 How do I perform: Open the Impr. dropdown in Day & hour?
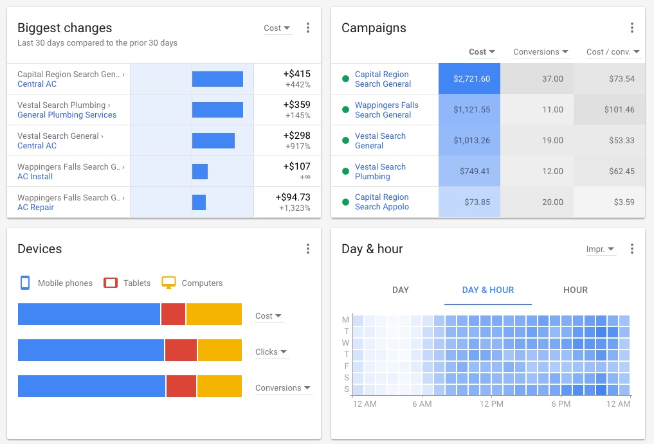(600, 249)
